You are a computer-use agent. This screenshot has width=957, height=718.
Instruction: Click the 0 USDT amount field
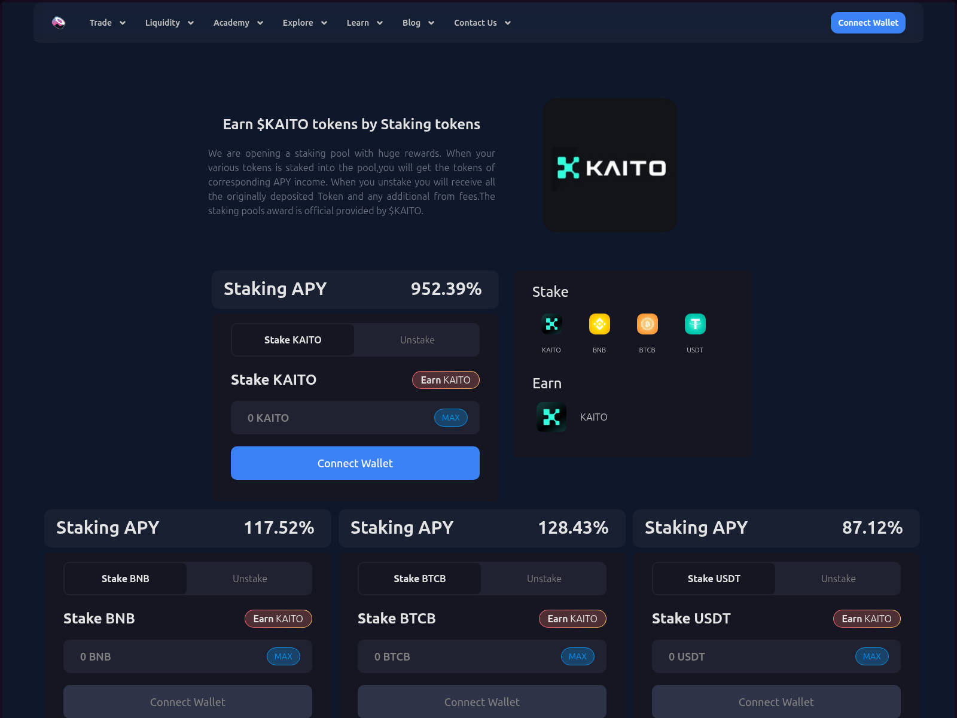tap(776, 656)
